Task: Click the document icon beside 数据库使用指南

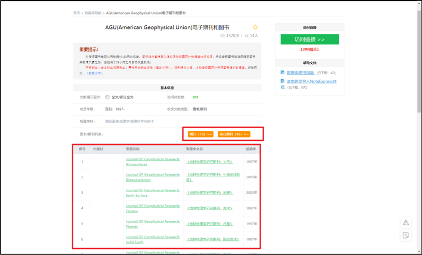Action: coord(282,73)
